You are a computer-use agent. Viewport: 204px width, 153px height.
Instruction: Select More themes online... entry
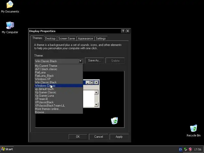click(x=59, y=109)
